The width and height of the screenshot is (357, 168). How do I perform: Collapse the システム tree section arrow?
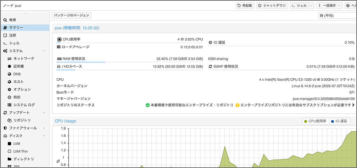(x=44, y=51)
